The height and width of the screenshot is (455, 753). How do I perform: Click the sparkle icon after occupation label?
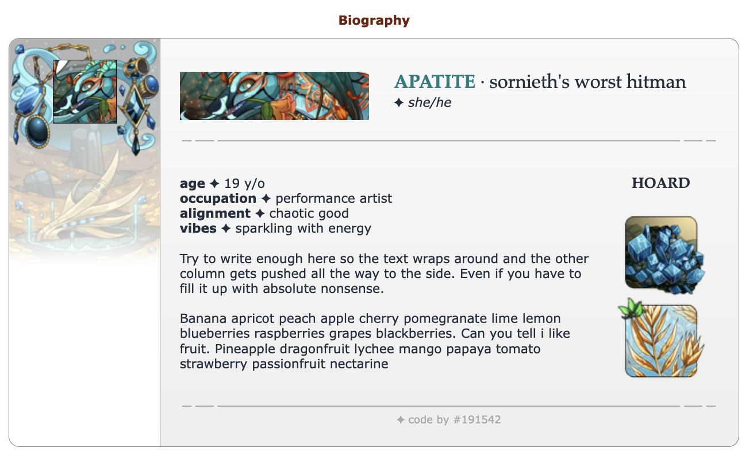(x=266, y=199)
